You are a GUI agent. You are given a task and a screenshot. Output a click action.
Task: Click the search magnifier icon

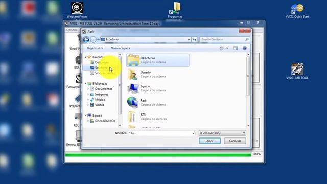pyautogui.click(x=247, y=39)
